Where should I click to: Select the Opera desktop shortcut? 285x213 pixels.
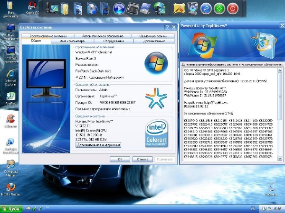(x=32, y=8)
